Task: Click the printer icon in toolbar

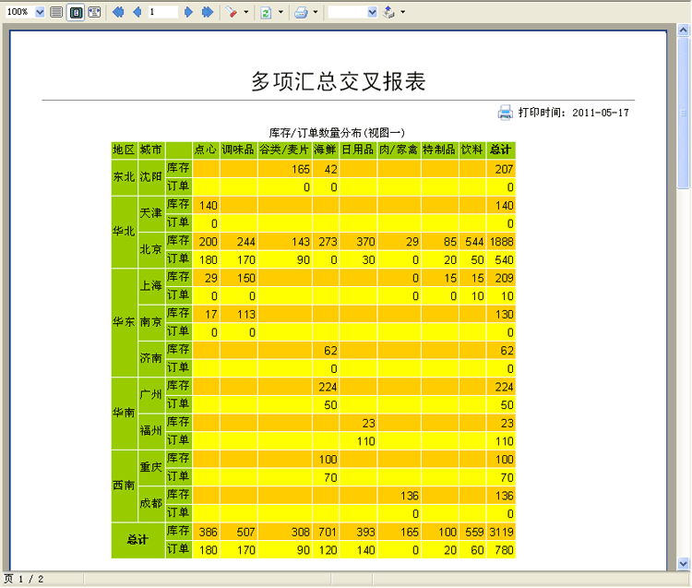Action: pyautogui.click(x=301, y=12)
